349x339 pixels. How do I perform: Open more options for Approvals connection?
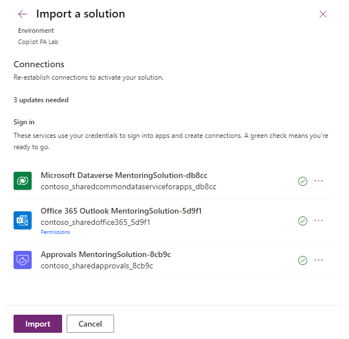319,260
